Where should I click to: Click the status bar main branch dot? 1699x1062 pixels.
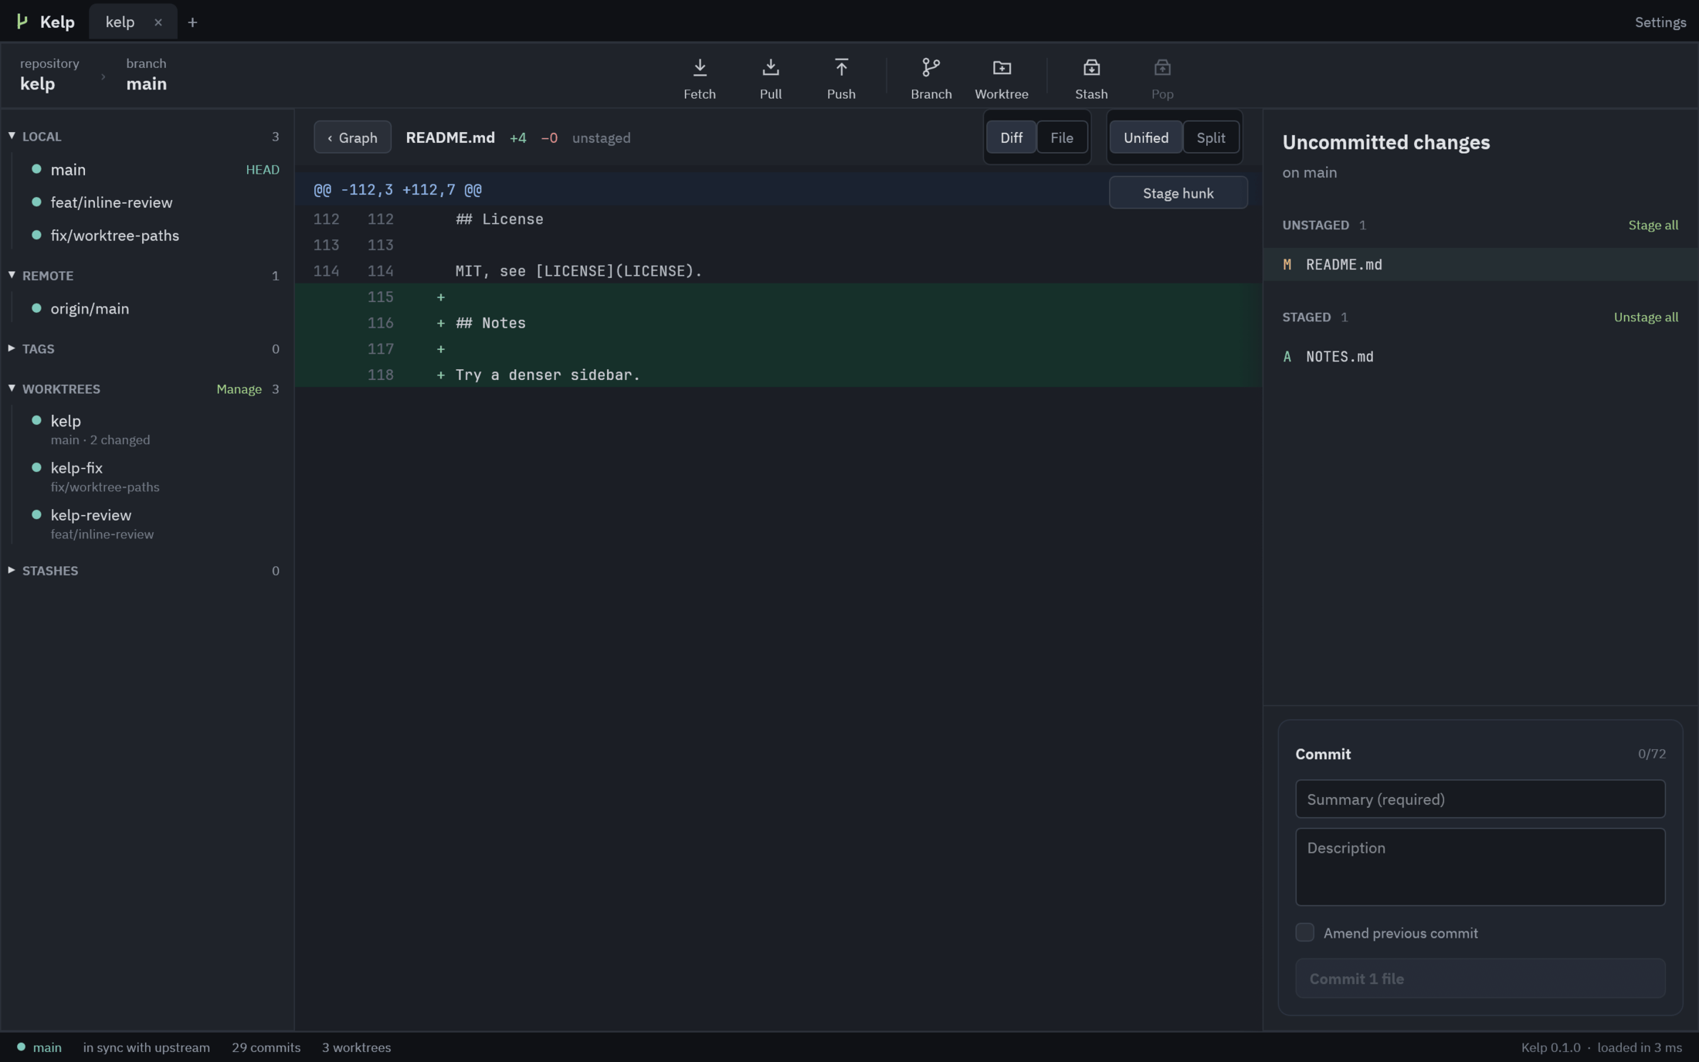pyautogui.click(x=21, y=1047)
